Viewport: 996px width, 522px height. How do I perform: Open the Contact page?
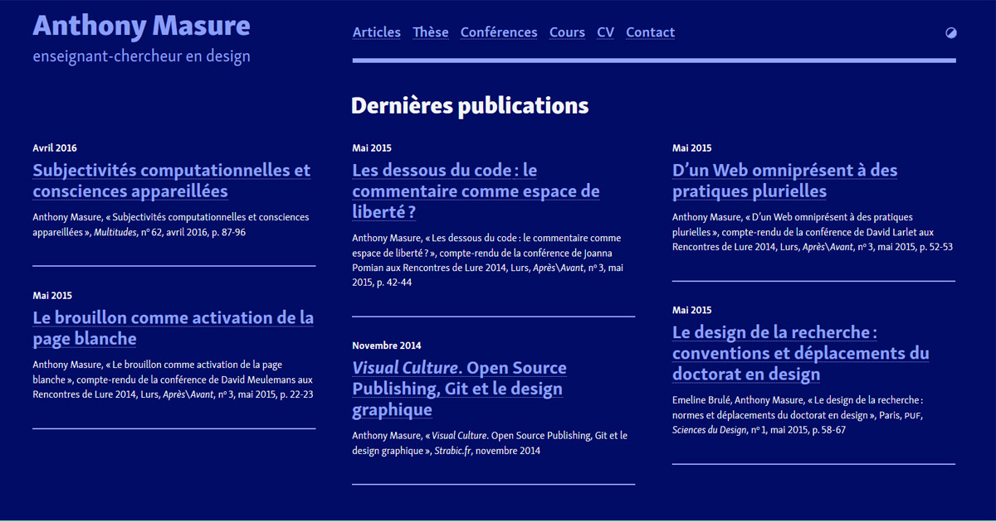pyautogui.click(x=650, y=32)
